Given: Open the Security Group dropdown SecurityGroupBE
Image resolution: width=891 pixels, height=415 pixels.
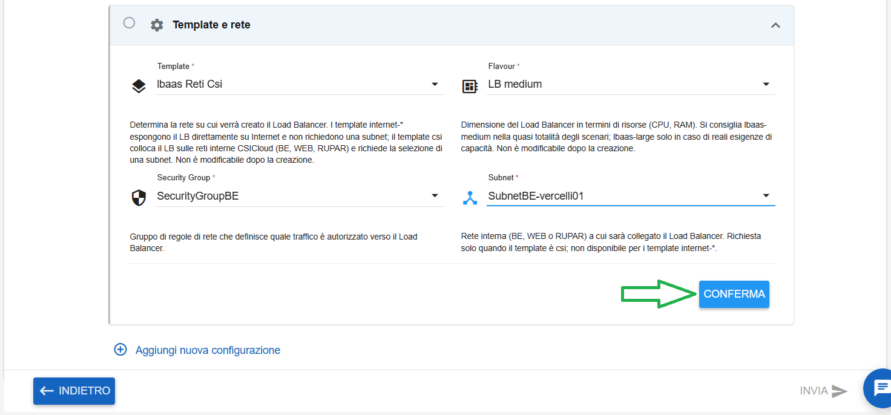Looking at the screenshot, I should click(x=300, y=195).
